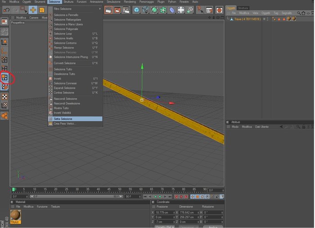The image size is (315, 228).
Task: Go to end of animation
Action: (x=170, y=197)
